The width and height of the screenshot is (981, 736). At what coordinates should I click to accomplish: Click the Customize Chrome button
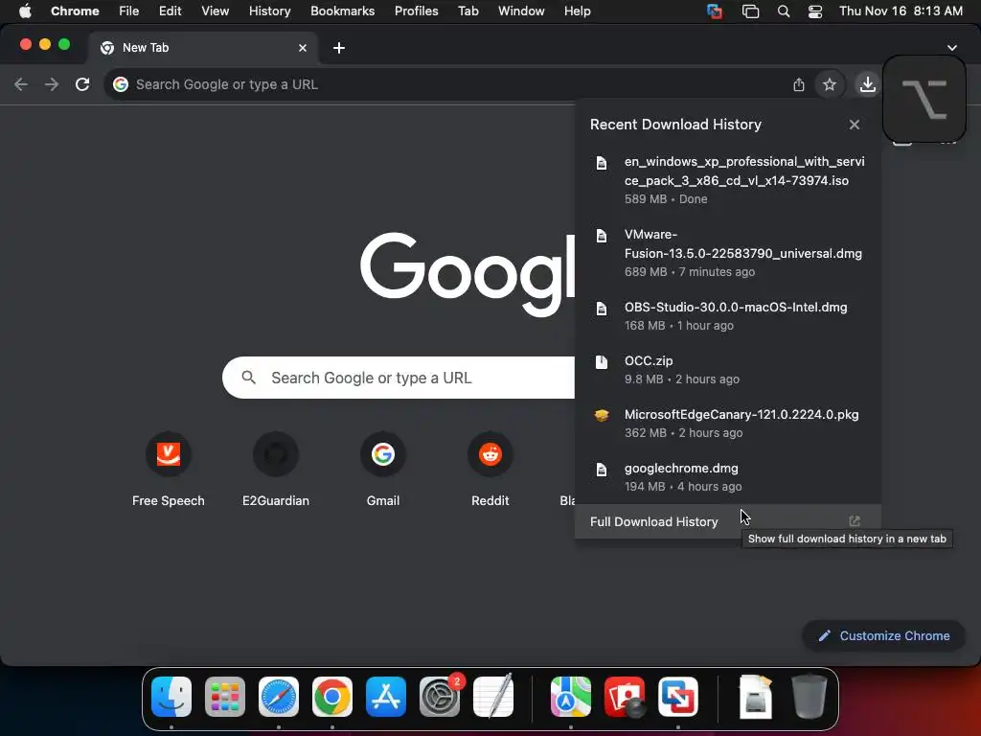pyautogui.click(x=884, y=636)
